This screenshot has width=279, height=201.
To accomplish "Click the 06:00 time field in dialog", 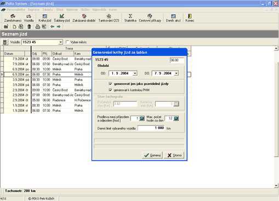I will point(176,60).
